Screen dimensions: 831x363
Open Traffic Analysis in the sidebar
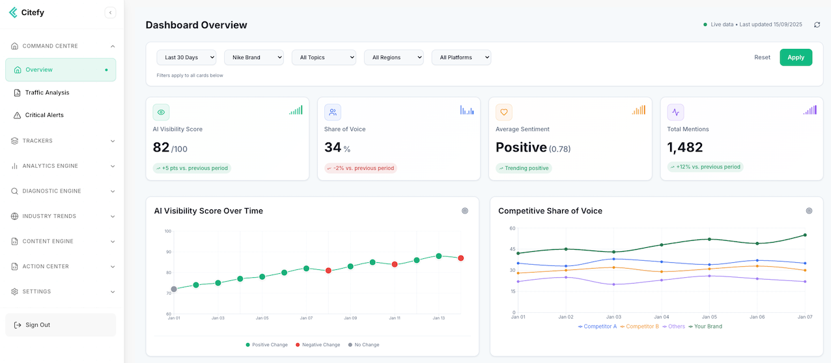coord(47,92)
